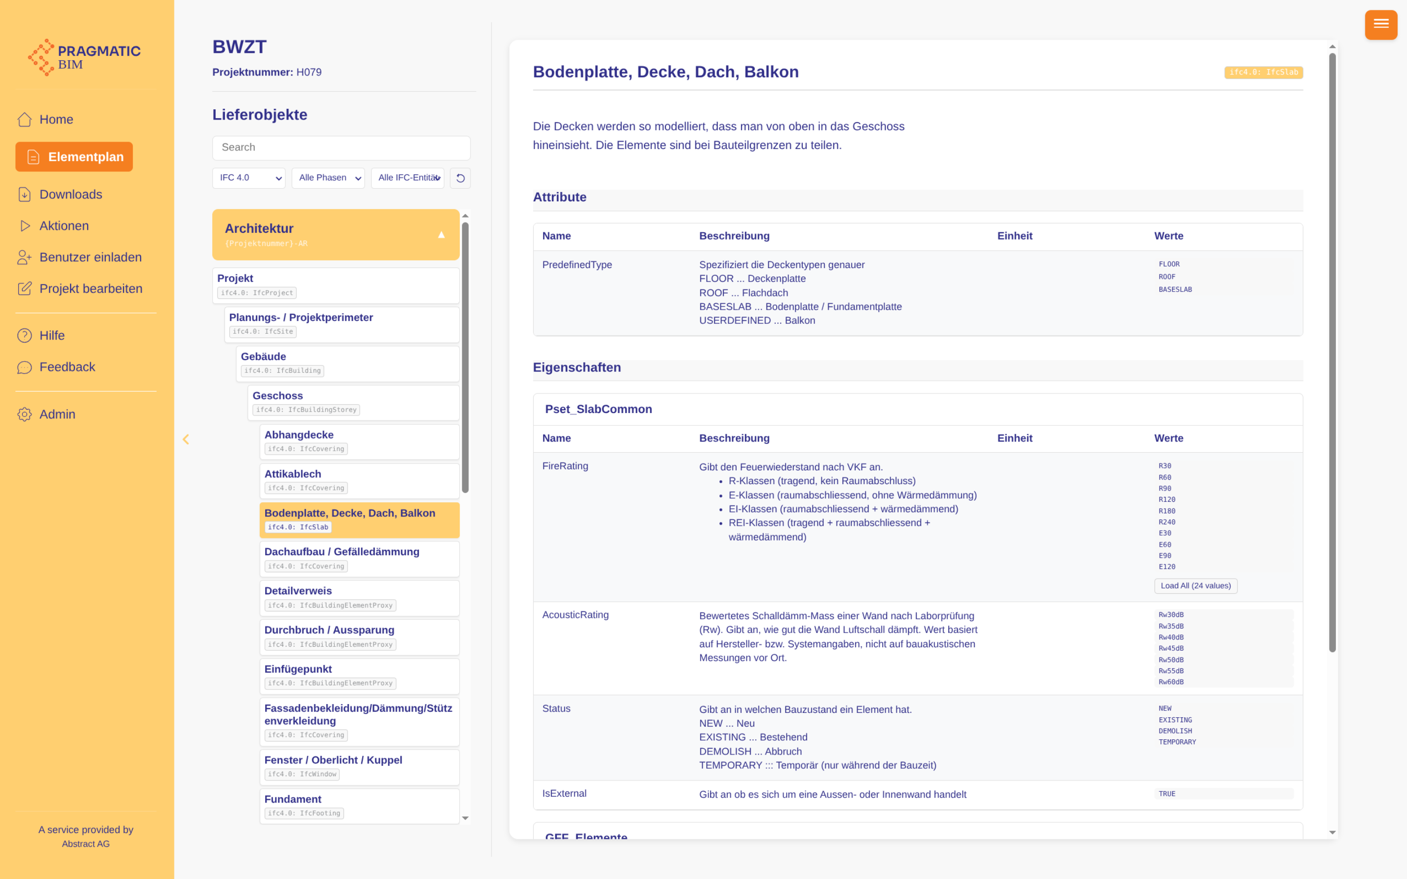Screen dimensions: 1407x879
Task: Click the Lieferobjekte search field
Action: click(x=341, y=147)
